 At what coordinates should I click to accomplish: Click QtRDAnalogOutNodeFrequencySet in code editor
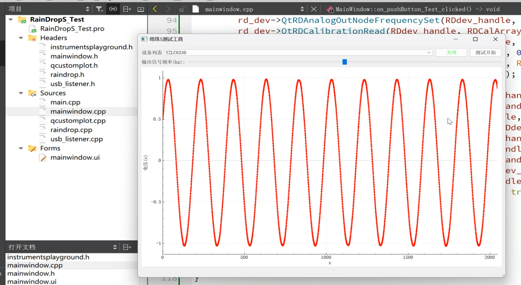(x=360, y=20)
